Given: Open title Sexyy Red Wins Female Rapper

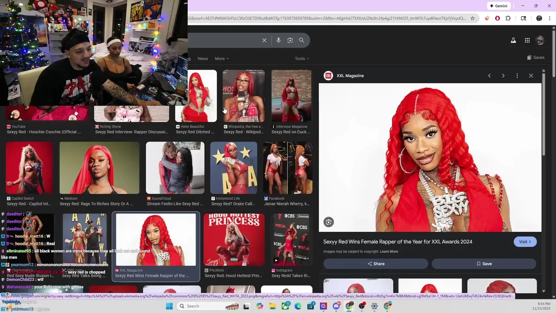Looking at the screenshot, I should [398, 242].
